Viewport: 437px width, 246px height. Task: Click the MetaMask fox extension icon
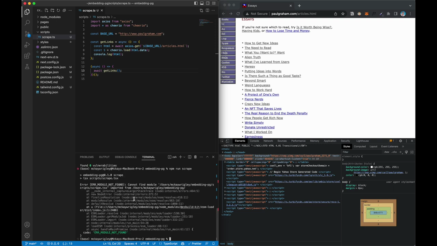366,14
